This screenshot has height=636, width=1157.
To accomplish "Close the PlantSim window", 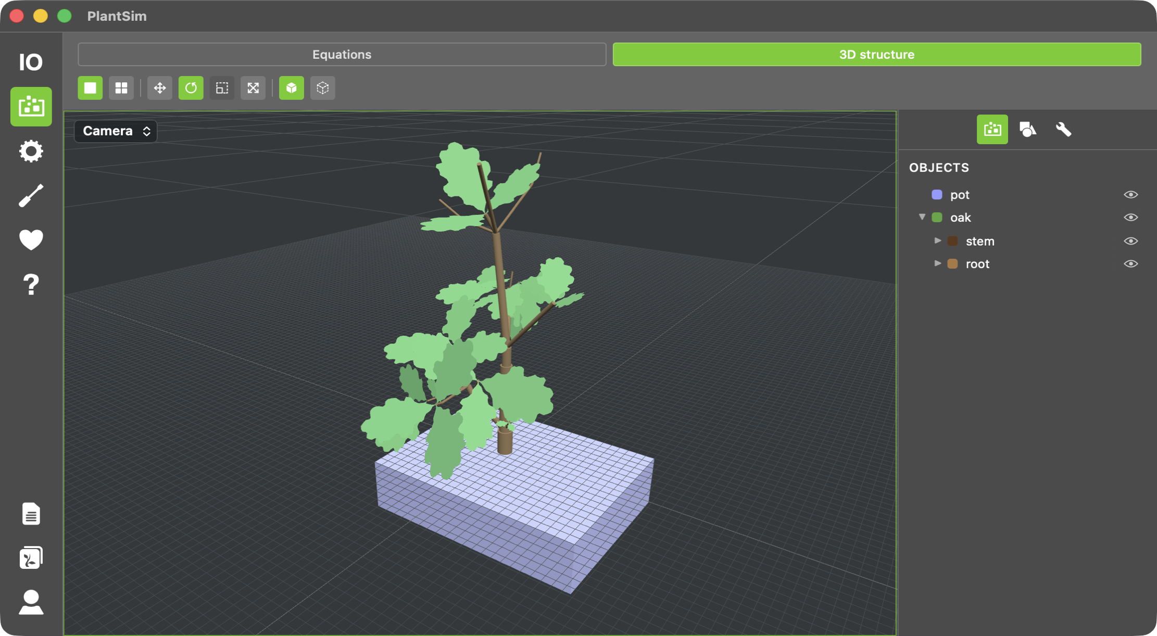I will coord(17,16).
